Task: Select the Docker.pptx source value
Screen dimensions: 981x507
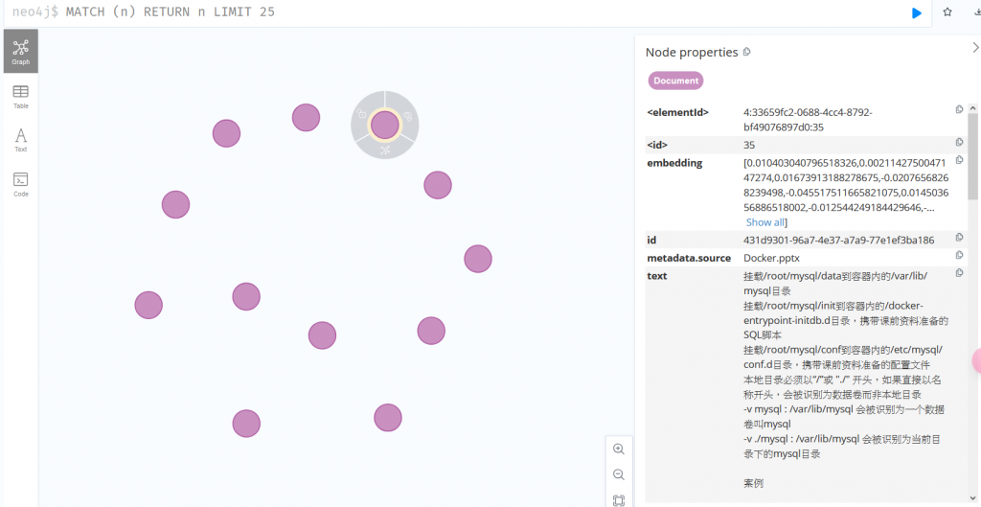Action: (x=771, y=258)
